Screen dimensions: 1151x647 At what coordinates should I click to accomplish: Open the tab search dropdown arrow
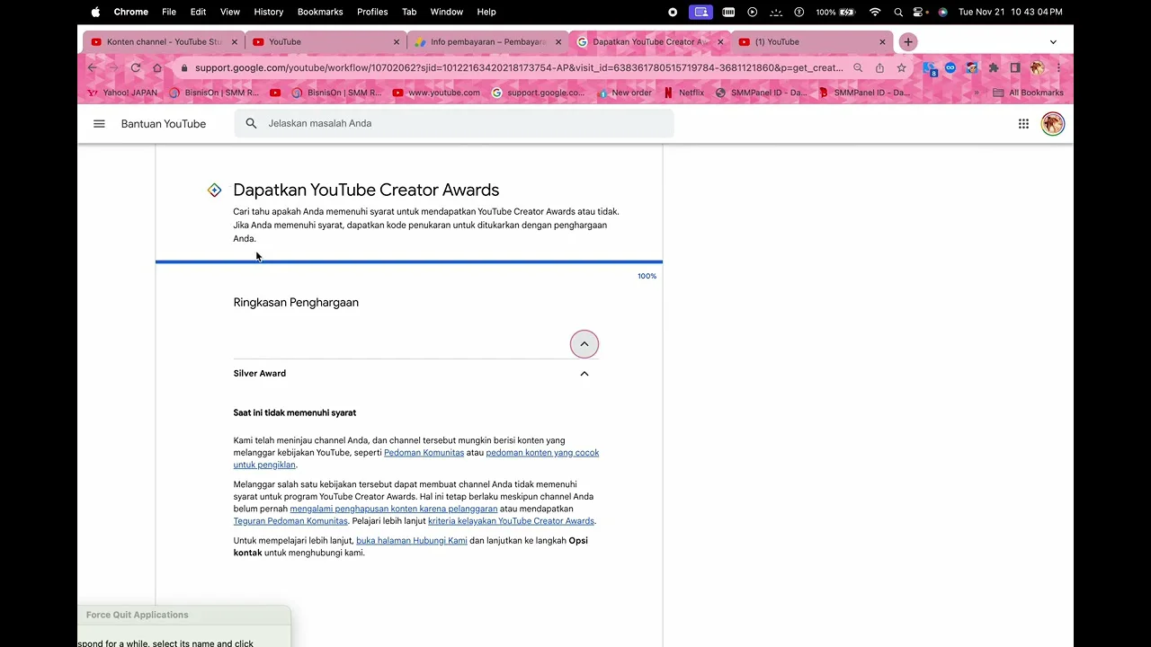(x=1053, y=42)
